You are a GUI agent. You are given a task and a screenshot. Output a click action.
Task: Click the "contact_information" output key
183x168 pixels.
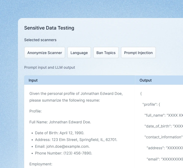[x=163, y=137]
